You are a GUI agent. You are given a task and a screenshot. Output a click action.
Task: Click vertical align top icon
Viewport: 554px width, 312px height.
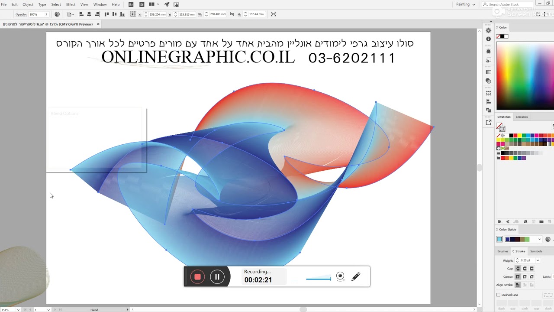pyautogui.click(x=106, y=14)
